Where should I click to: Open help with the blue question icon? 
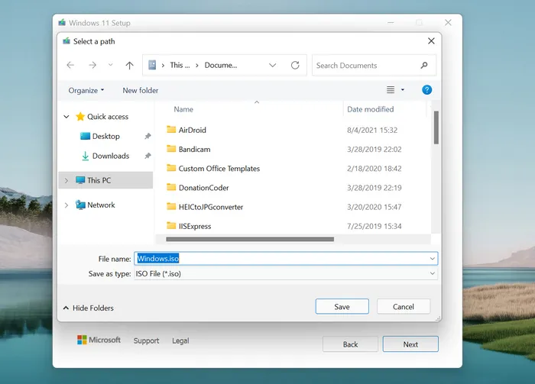point(426,90)
